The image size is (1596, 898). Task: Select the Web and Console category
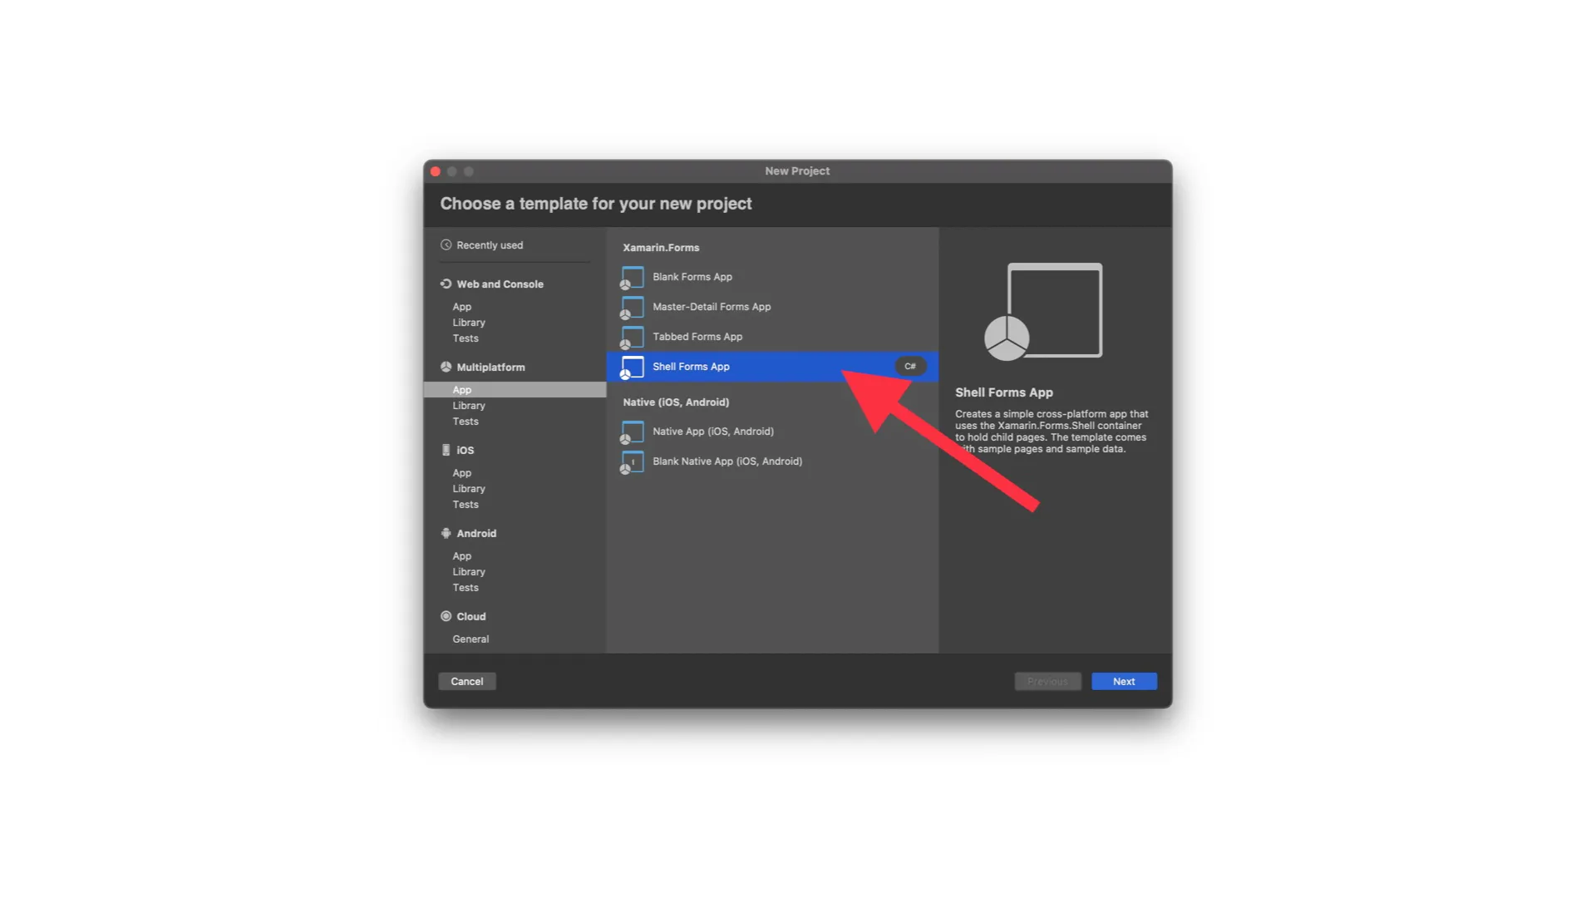coord(500,283)
